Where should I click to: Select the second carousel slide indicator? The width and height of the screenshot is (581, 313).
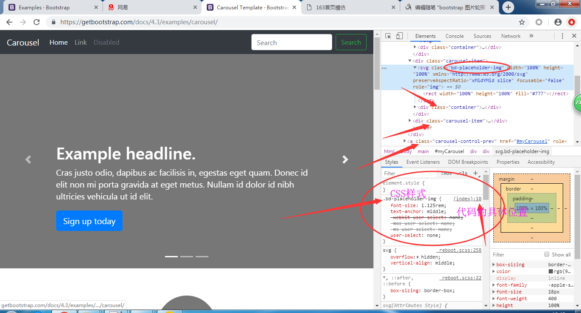[187, 256]
